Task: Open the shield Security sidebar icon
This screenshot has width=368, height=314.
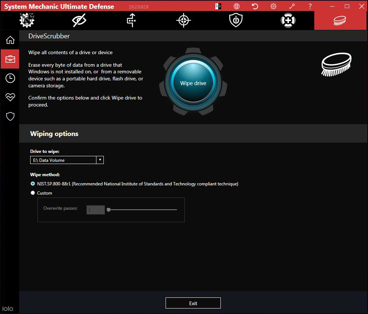Action: pos(10,116)
